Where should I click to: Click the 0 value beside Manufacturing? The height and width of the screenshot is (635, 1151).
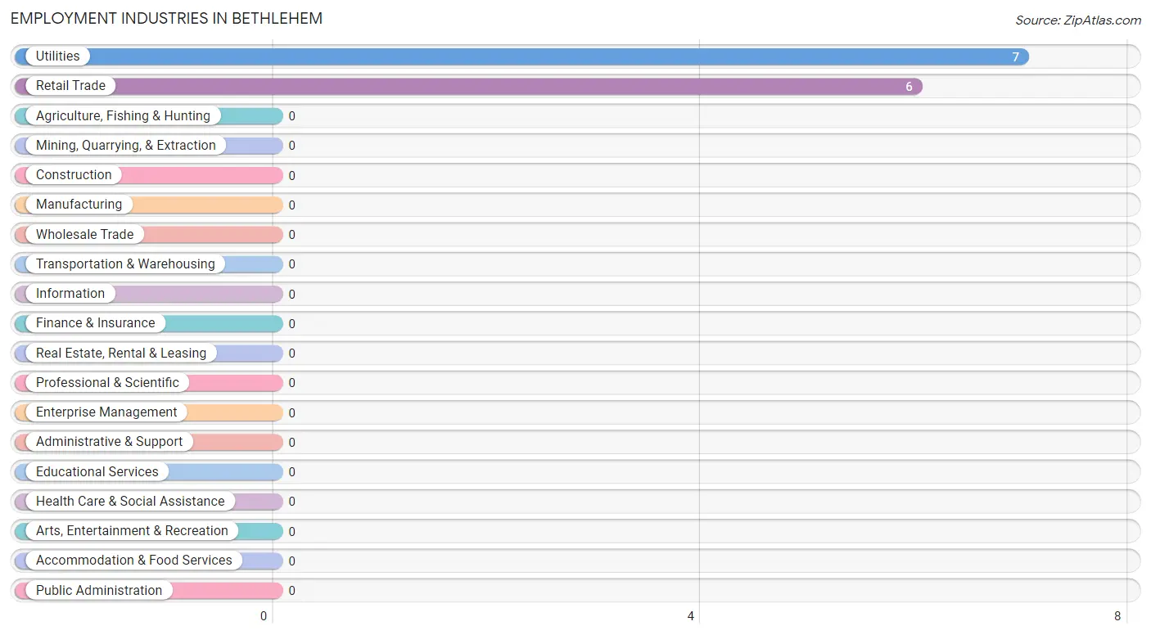click(x=291, y=205)
